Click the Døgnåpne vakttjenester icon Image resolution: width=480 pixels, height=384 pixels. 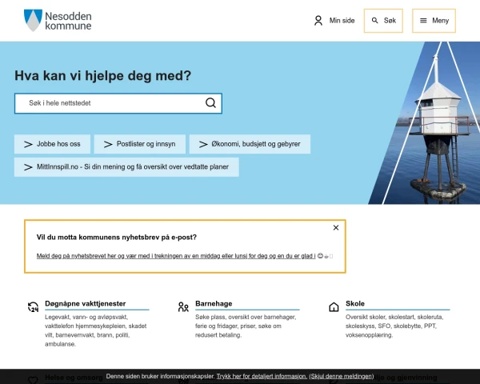tap(33, 306)
